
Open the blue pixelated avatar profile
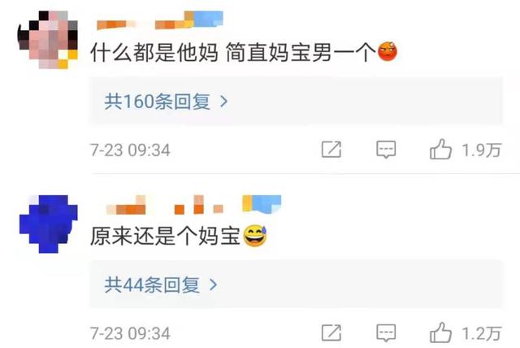(49, 224)
